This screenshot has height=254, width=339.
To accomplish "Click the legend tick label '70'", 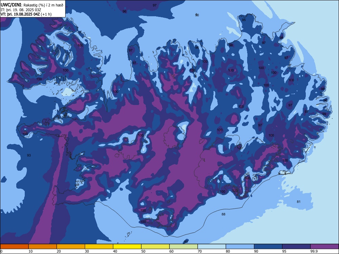I will (x=200, y=251).
